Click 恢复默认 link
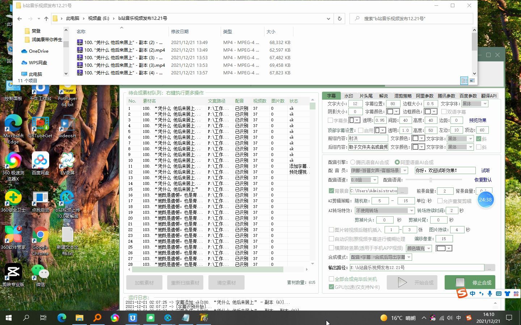The image size is (521, 325). click(x=483, y=180)
